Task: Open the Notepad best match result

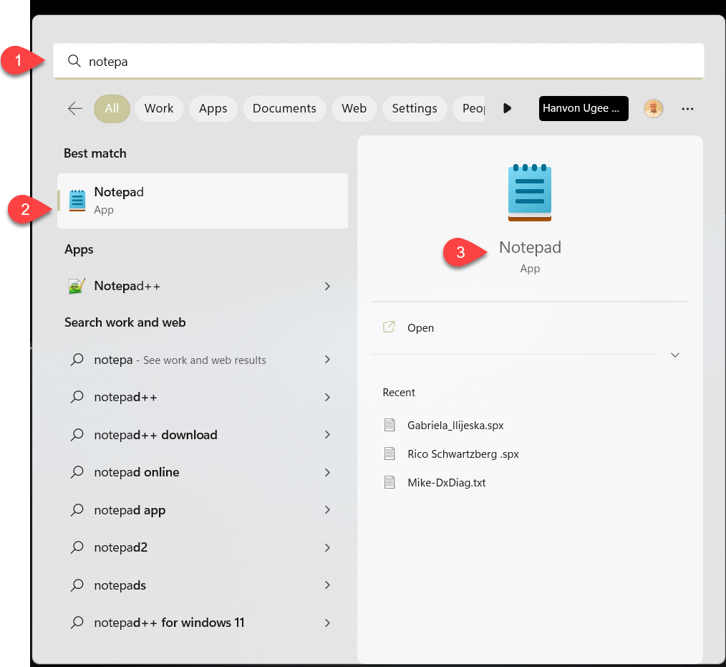Action: point(203,201)
